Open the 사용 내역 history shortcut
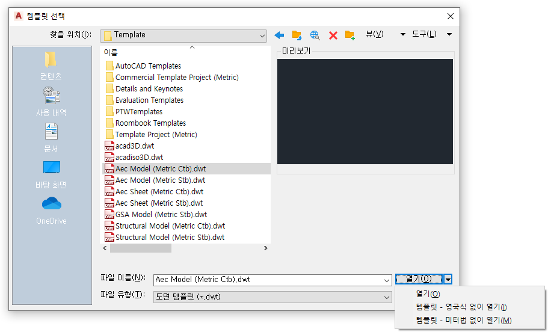The width and height of the screenshot is (551, 335). (x=51, y=102)
